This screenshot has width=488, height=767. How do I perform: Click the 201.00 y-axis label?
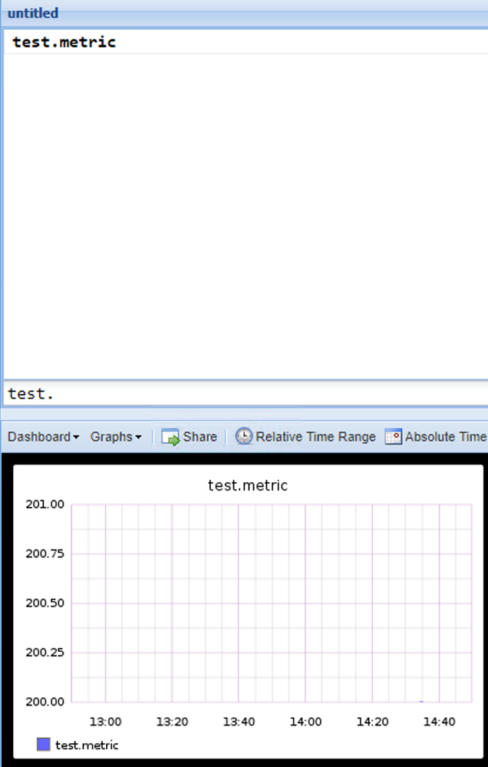(x=45, y=504)
